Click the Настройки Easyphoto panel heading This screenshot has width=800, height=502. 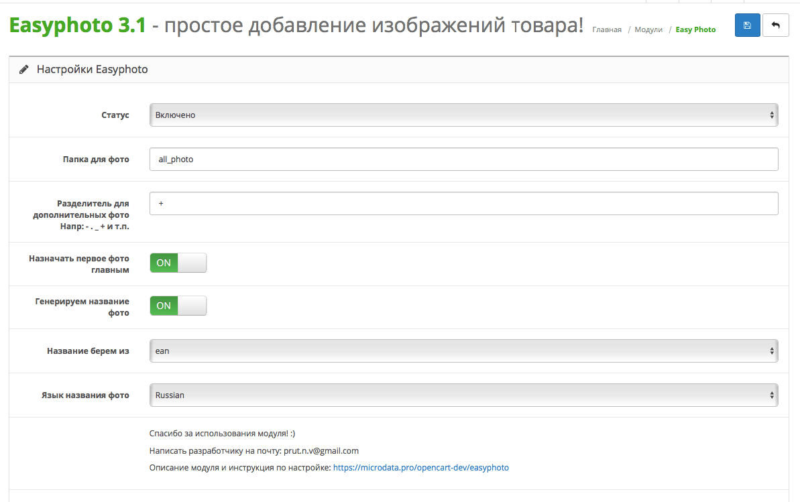click(93, 70)
